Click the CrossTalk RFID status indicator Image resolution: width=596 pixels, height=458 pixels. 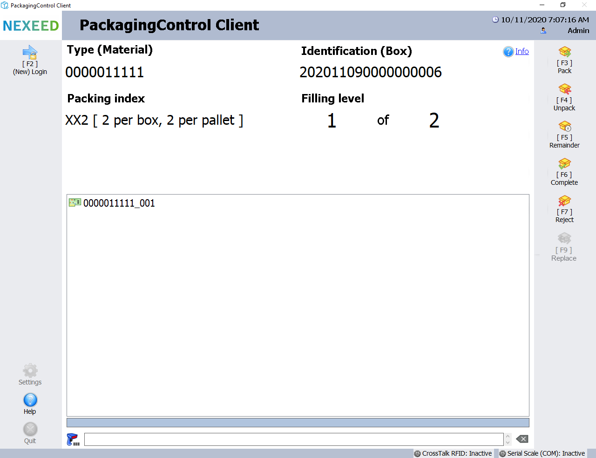(453, 453)
